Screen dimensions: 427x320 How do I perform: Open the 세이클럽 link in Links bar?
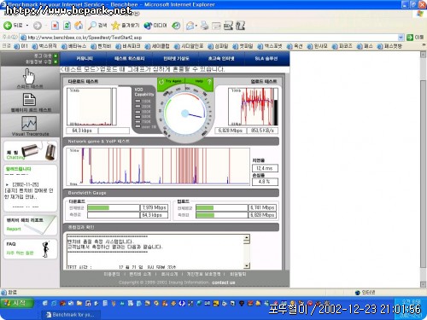(x=157, y=46)
